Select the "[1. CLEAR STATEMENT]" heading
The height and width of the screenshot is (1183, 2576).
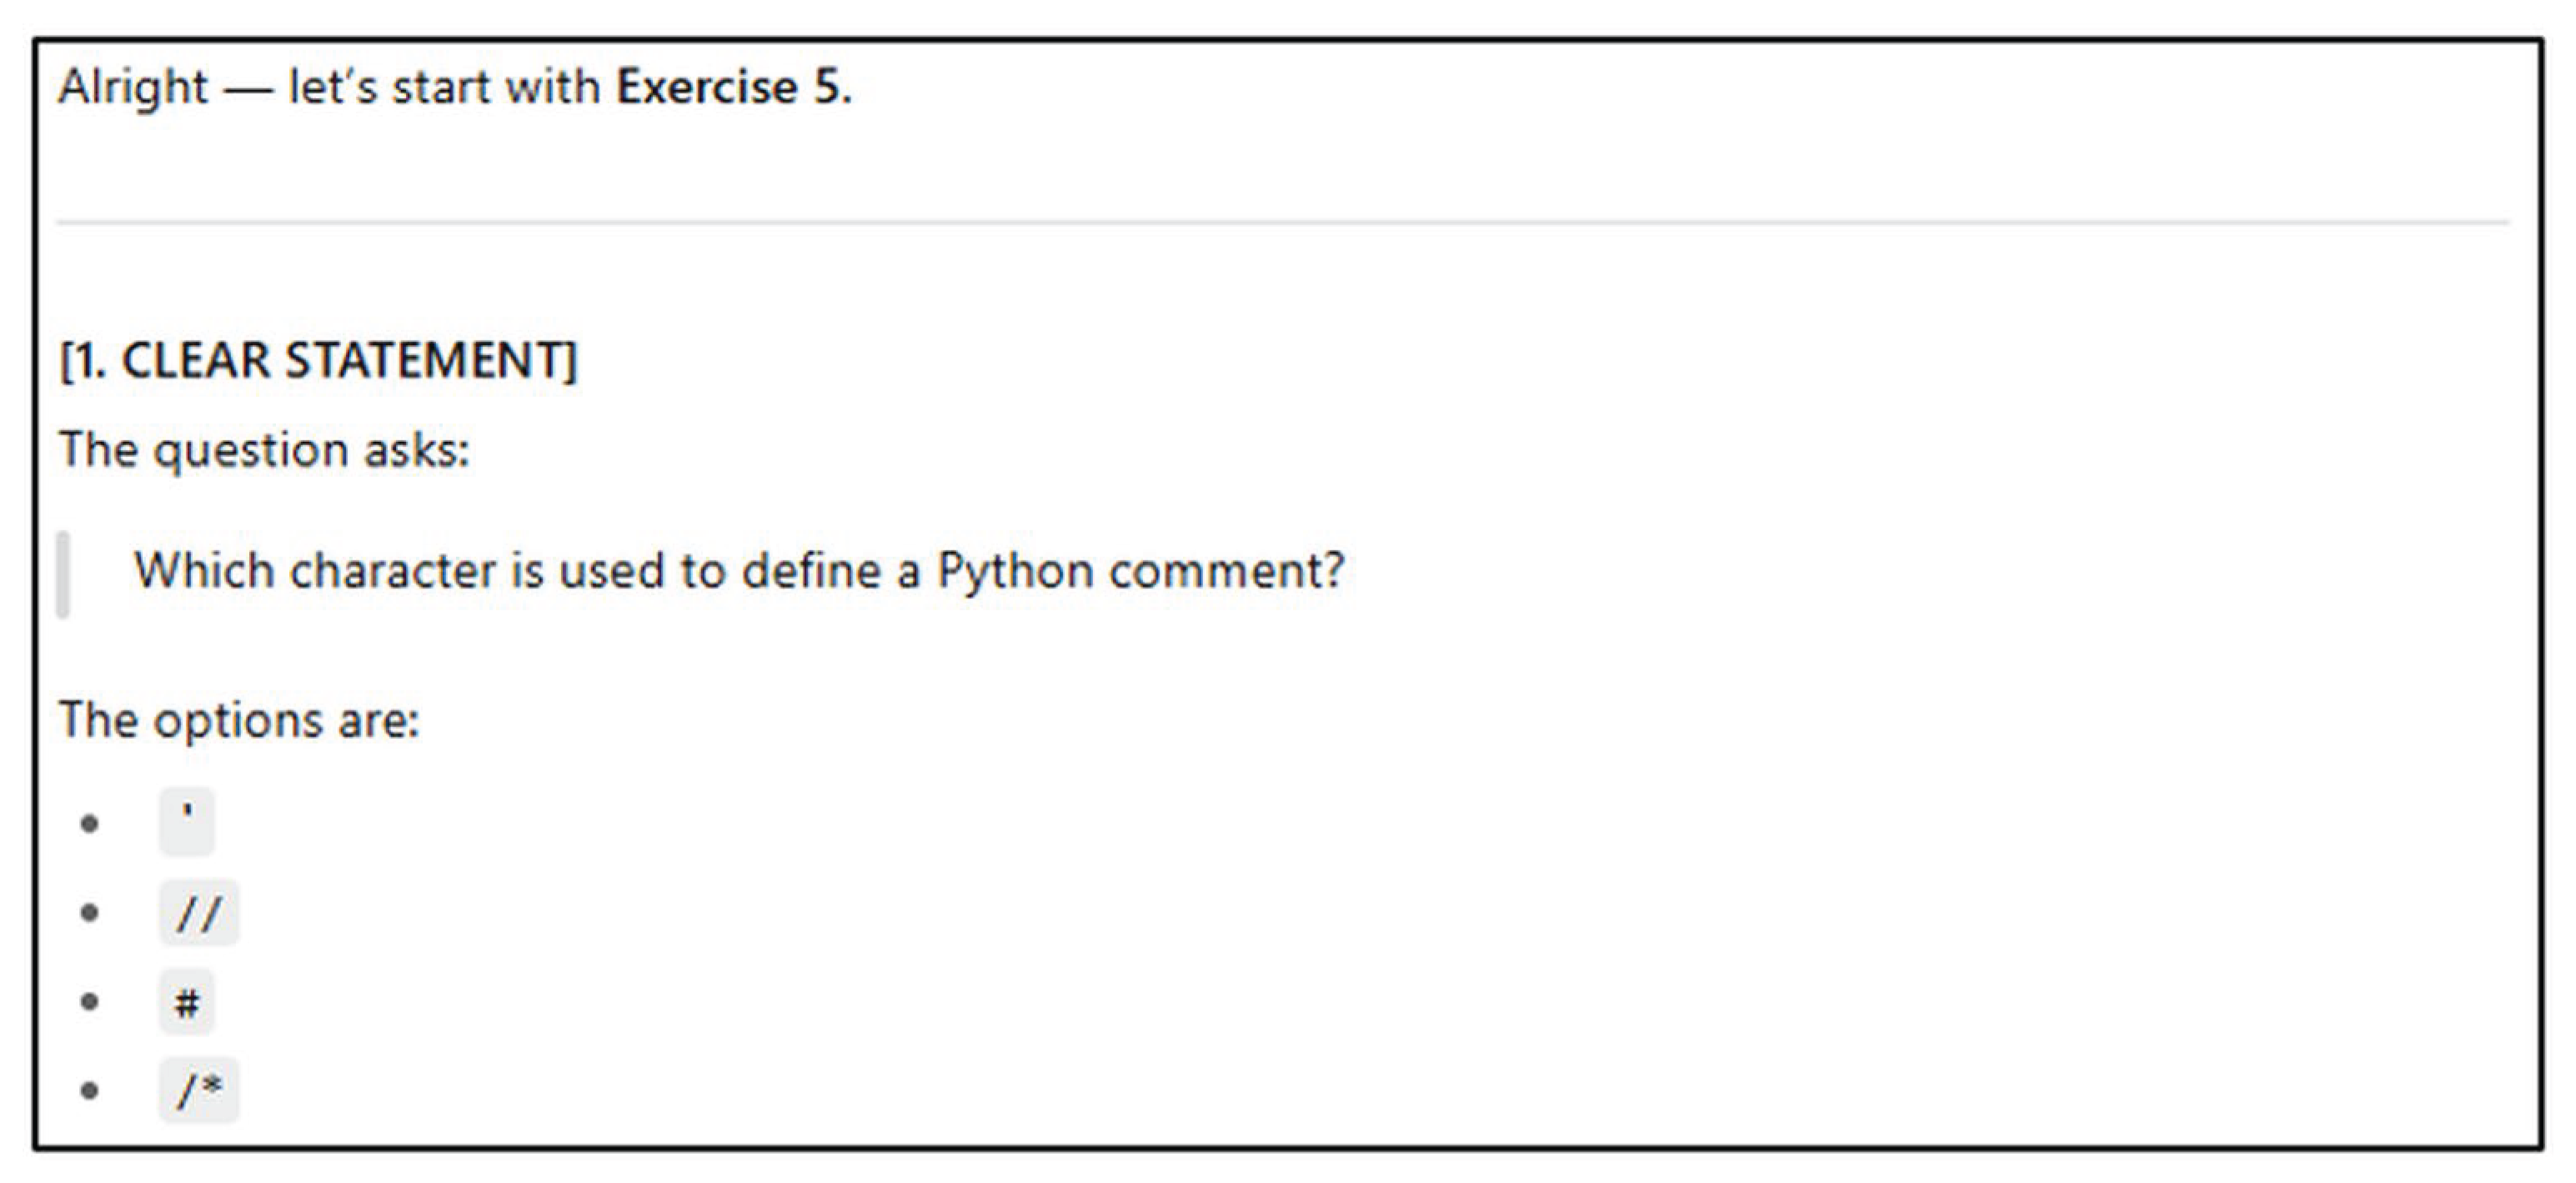click(x=318, y=361)
